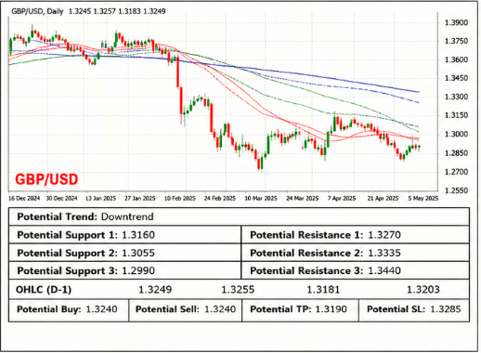This screenshot has height=353, width=481.
Task: Click the OHLC close value 1.3203
Action: 423,290
